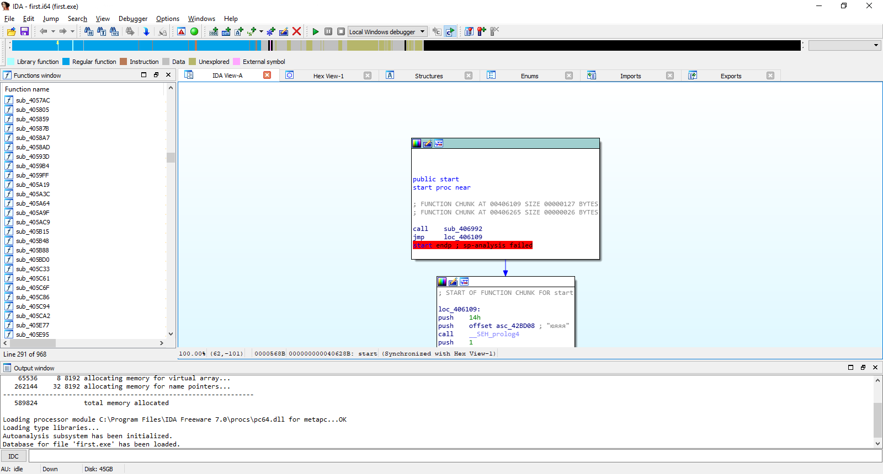The image size is (883, 474).
Task: Click the graph node color icon in start block
Action: click(x=417, y=143)
